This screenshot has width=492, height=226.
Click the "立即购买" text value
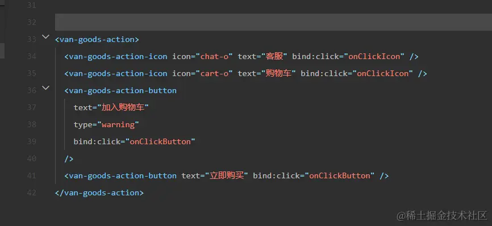(x=227, y=175)
